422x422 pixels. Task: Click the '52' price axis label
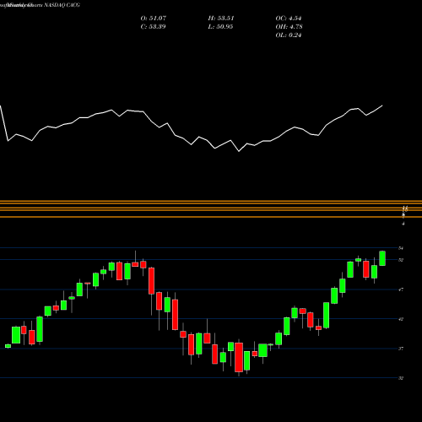(x=401, y=260)
